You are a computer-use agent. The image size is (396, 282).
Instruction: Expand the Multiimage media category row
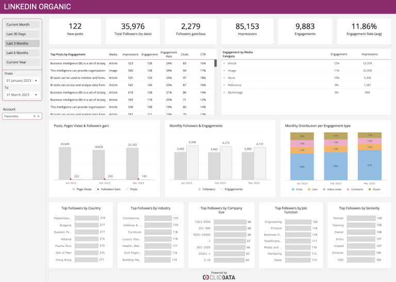(x=224, y=92)
